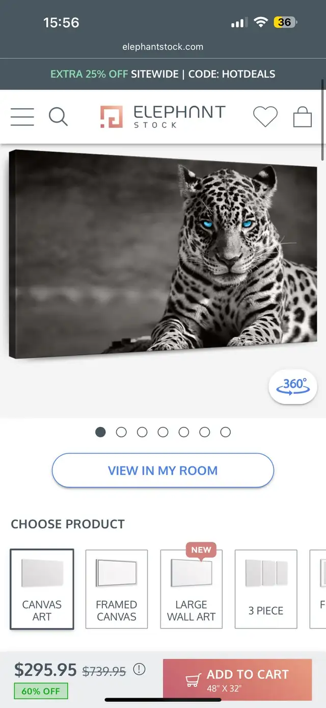Select the fourth carousel dot

pos(163,432)
